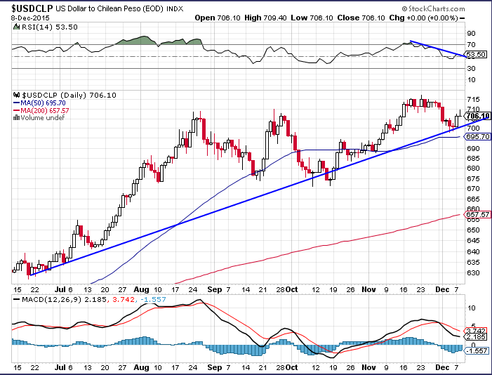Click the 706.10 last price tag on axis
The height and width of the screenshot is (375, 492).
click(x=478, y=116)
